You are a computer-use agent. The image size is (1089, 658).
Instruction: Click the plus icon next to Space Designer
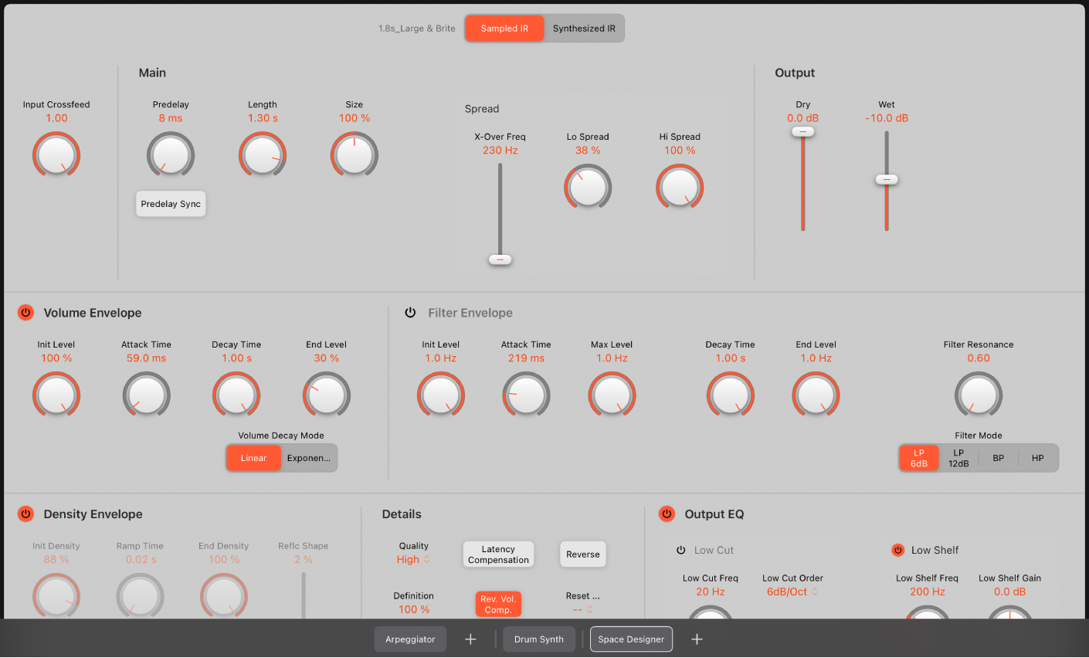(696, 639)
